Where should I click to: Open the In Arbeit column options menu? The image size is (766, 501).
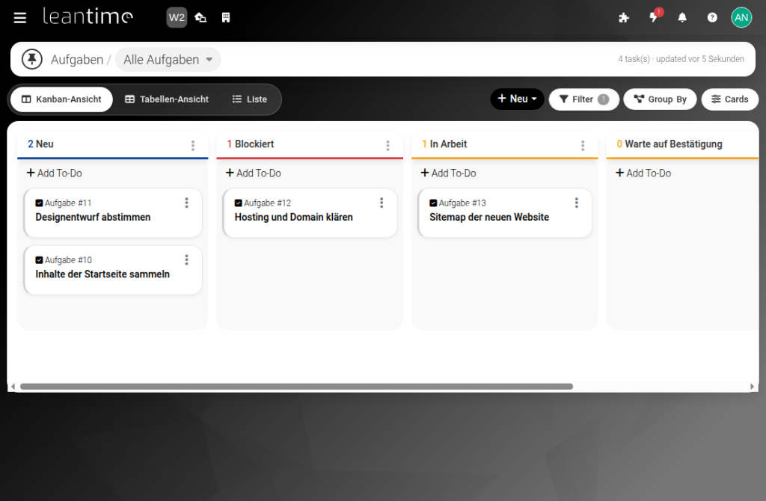point(583,145)
